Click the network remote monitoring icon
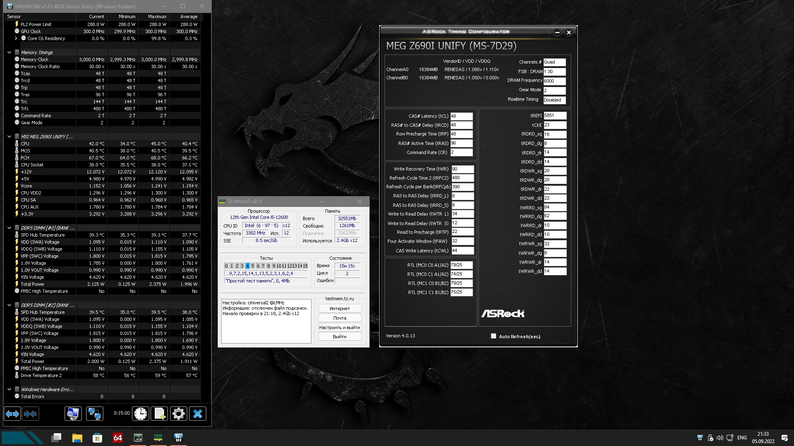This screenshot has height=446, width=794. [94, 414]
